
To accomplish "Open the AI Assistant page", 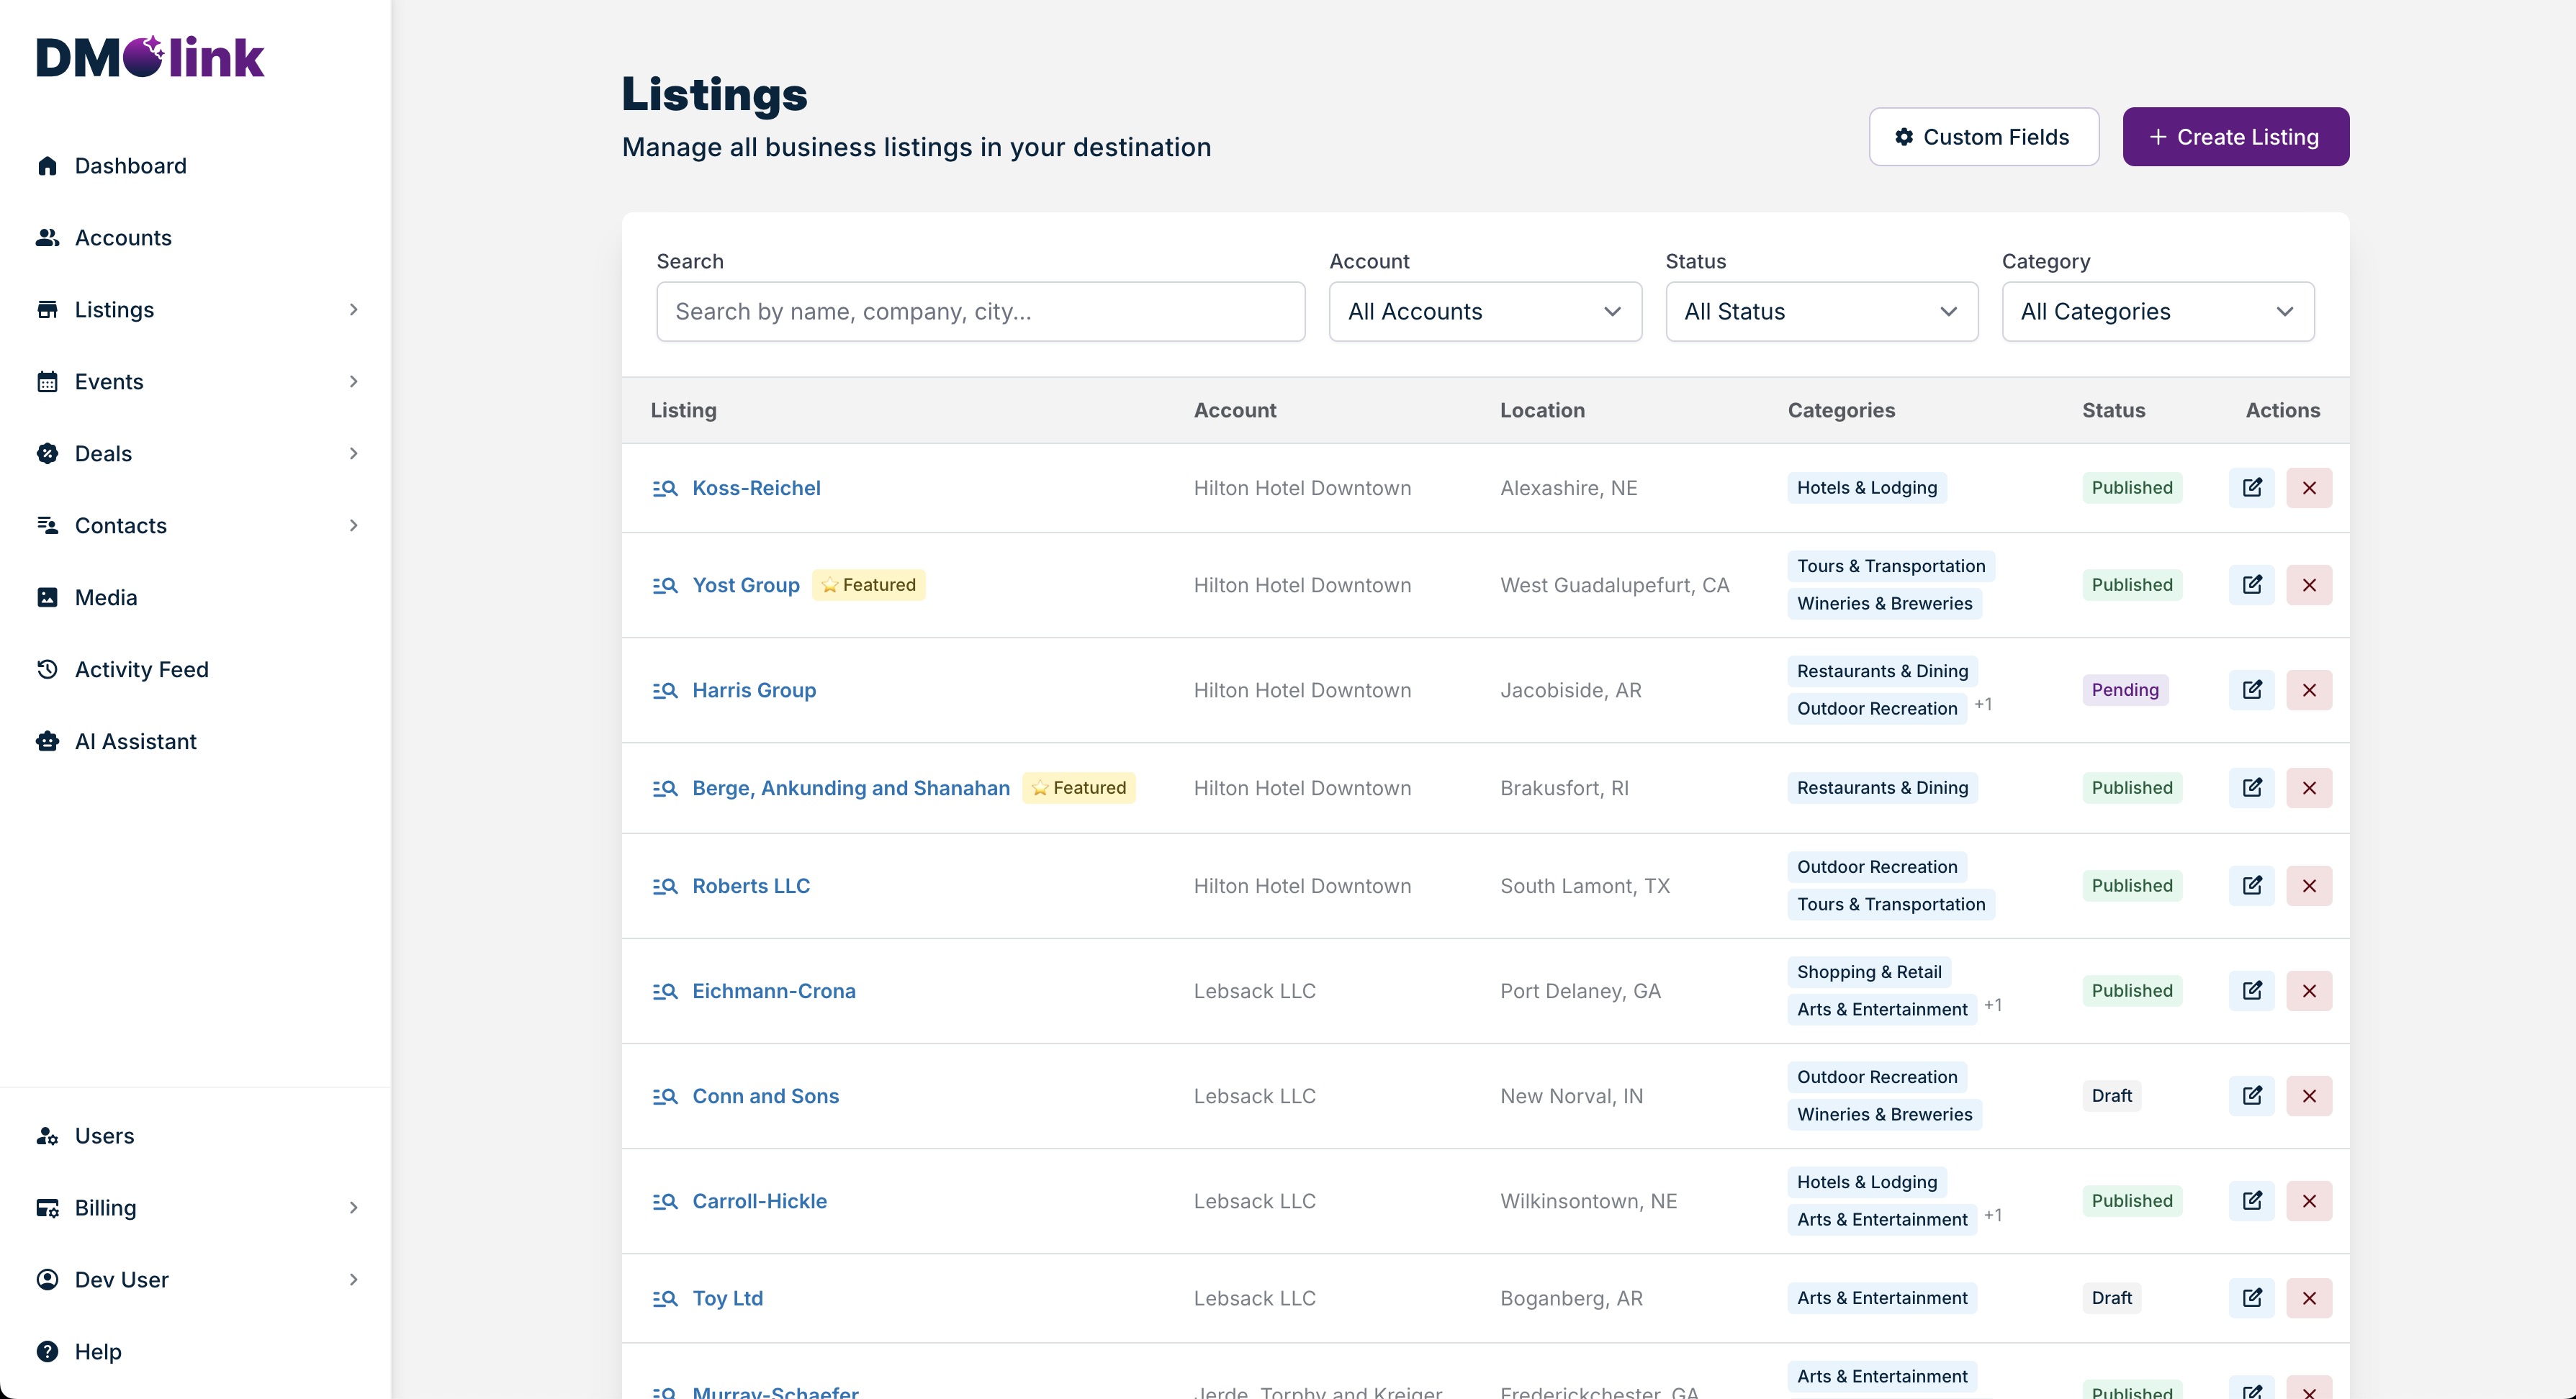I will pyautogui.click(x=135, y=741).
